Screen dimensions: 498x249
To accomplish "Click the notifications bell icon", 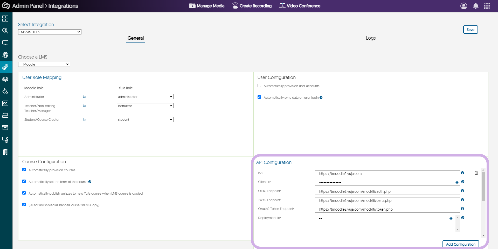I will tap(475, 6).
